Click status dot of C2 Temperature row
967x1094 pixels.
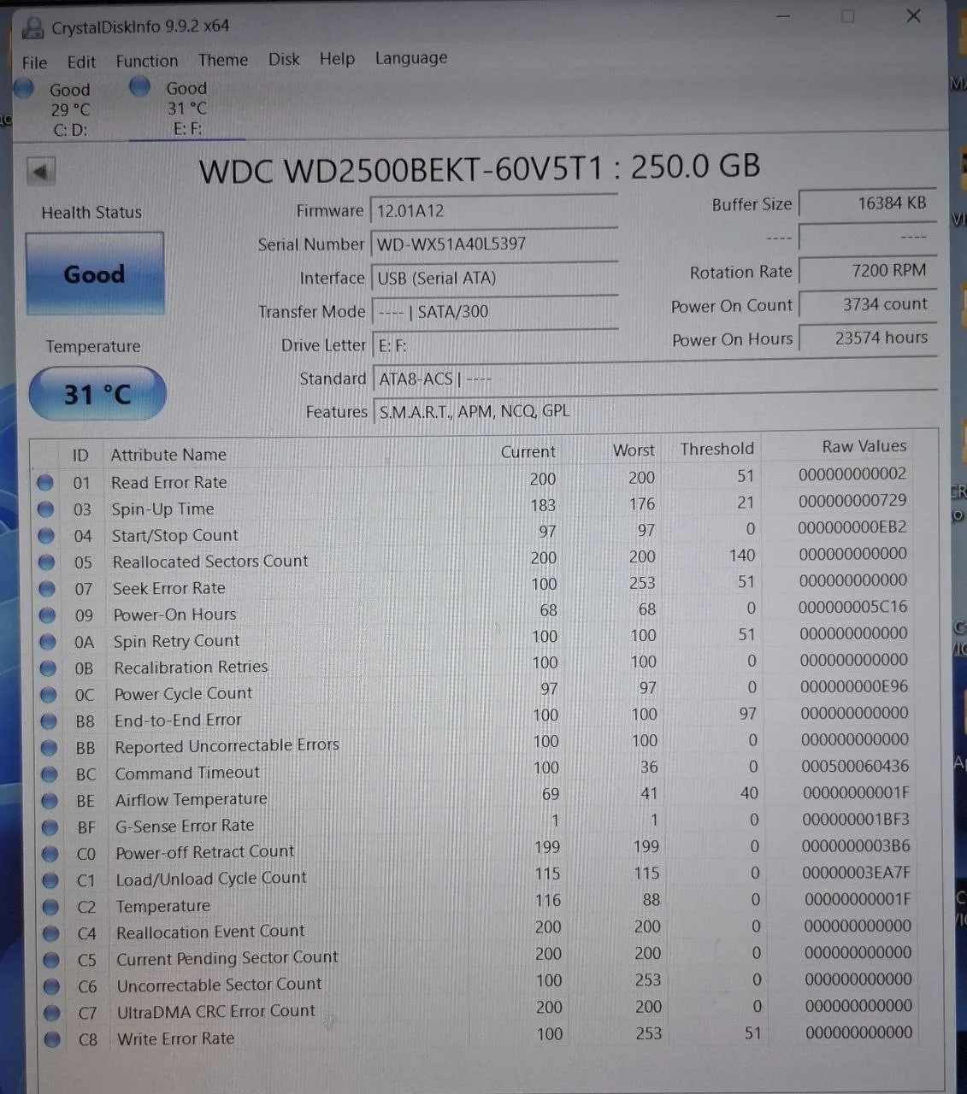click(x=51, y=907)
